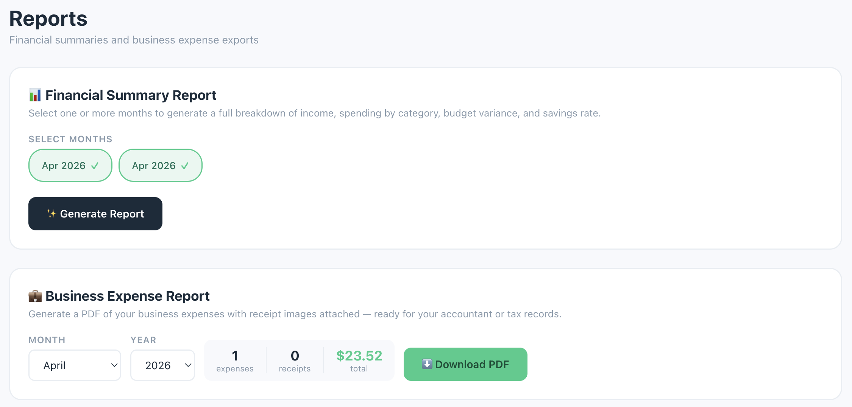Click the Financial Summary Report title
The height and width of the screenshot is (407, 852).
pyautogui.click(x=131, y=95)
